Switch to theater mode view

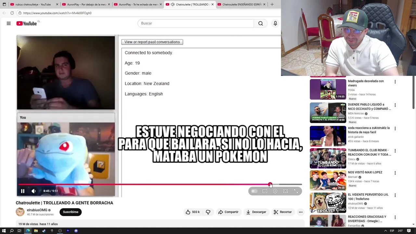tap(285, 191)
